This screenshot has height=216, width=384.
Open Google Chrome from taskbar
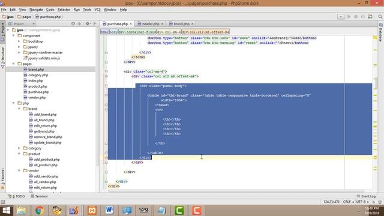[x=40, y=211]
